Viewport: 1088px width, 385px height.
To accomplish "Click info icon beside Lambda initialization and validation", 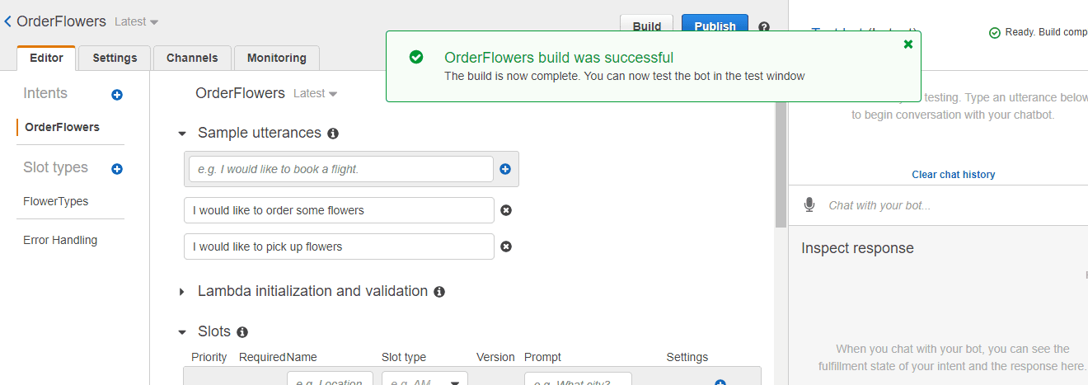I will [439, 292].
